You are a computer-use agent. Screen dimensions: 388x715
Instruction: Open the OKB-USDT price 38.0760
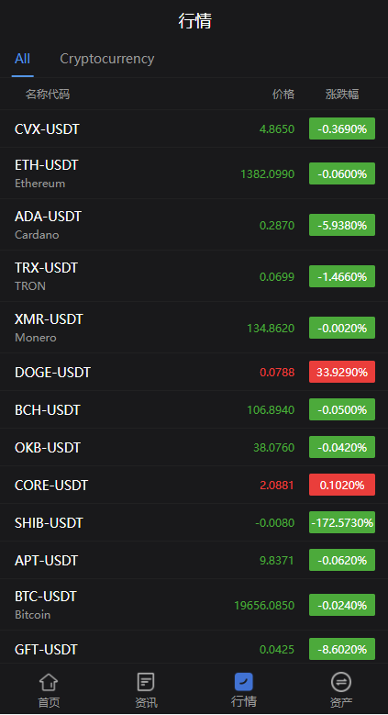click(x=273, y=447)
